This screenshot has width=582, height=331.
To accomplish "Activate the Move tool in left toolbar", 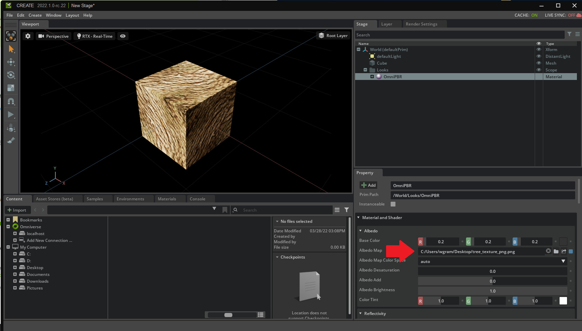I will (x=11, y=62).
